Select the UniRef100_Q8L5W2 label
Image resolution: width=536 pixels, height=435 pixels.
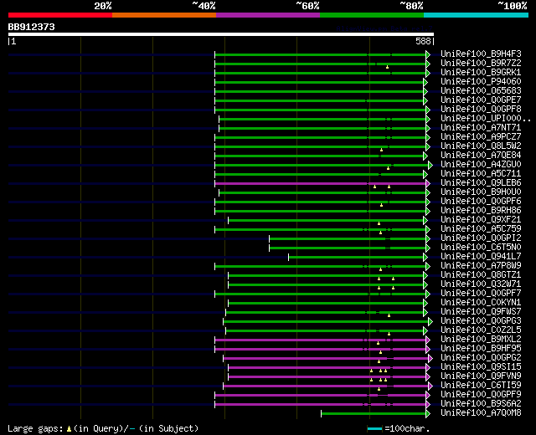click(481, 146)
